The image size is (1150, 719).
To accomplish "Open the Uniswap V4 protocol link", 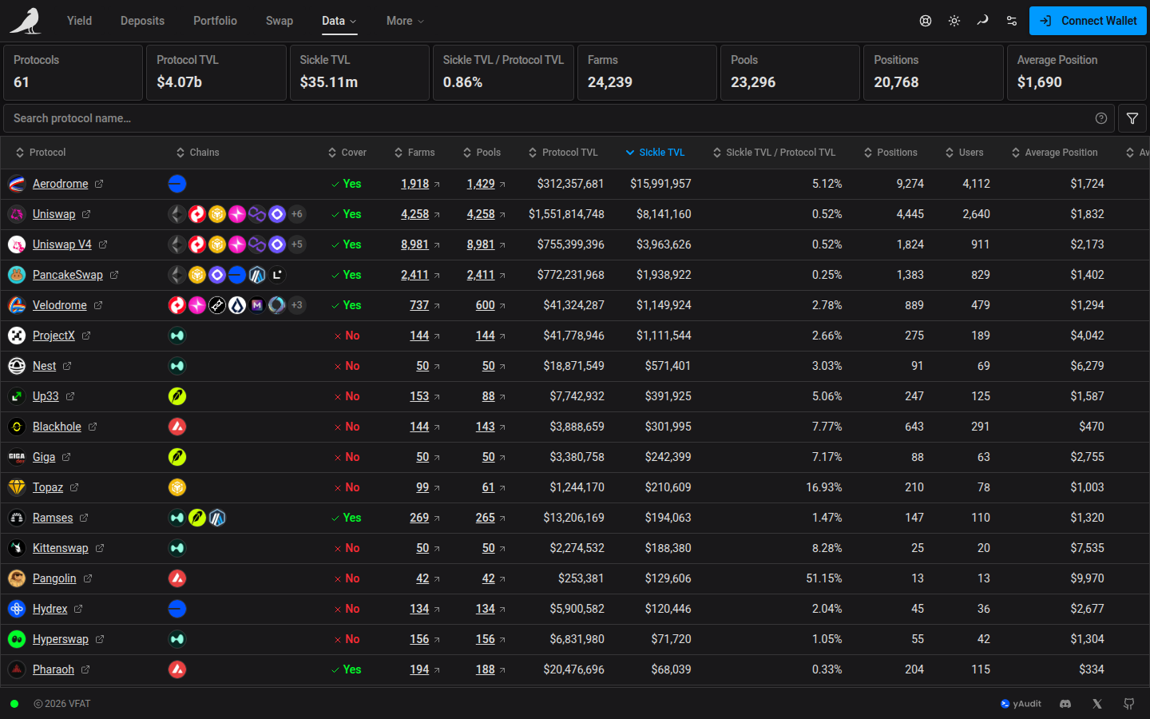I will tap(62, 244).
